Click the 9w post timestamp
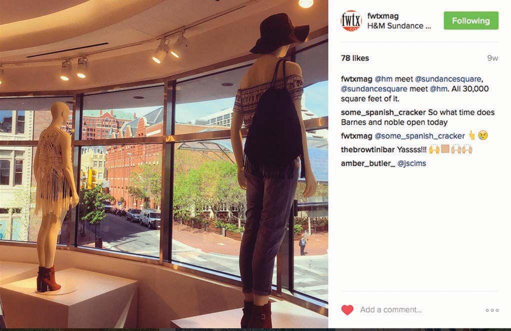Viewport: 511px width, 331px height. pyautogui.click(x=493, y=58)
